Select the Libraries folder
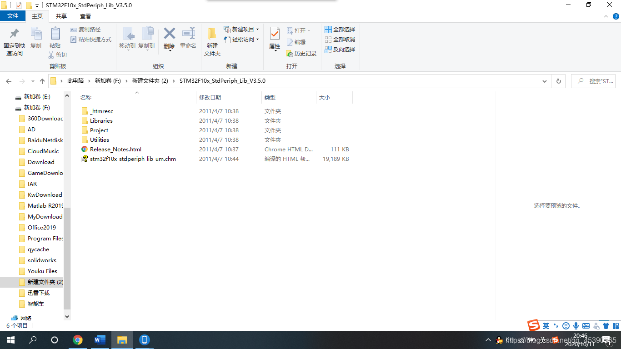Image resolution: width=621 pixels, height=349 pixels. click(x=101, y=120)
